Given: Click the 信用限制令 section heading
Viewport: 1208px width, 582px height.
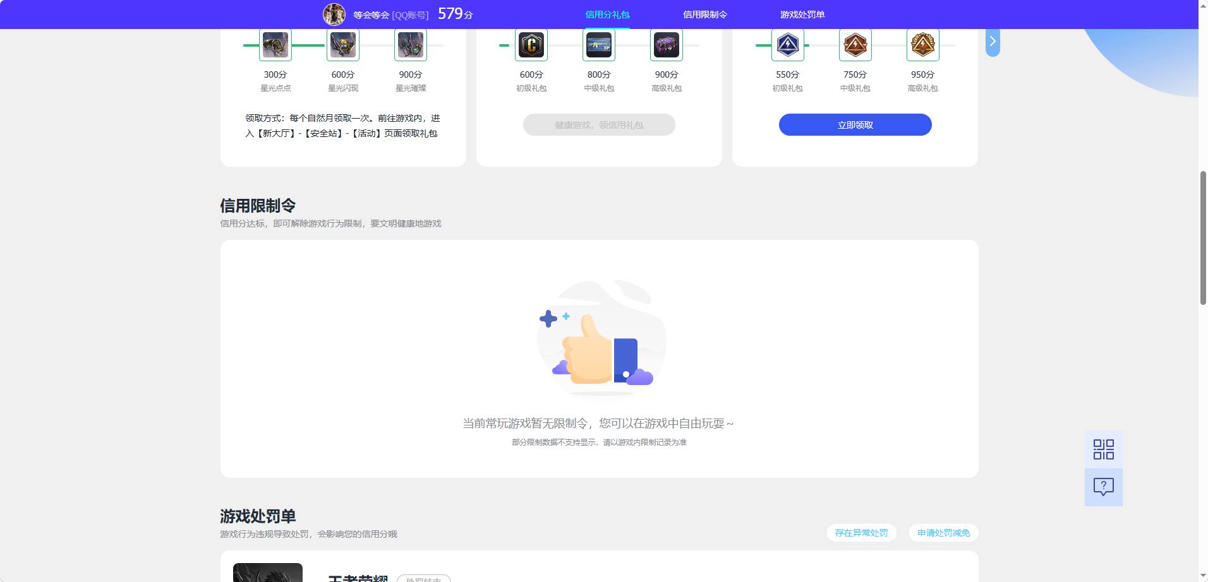Looking at the screenshot, I should coord(258,206).
